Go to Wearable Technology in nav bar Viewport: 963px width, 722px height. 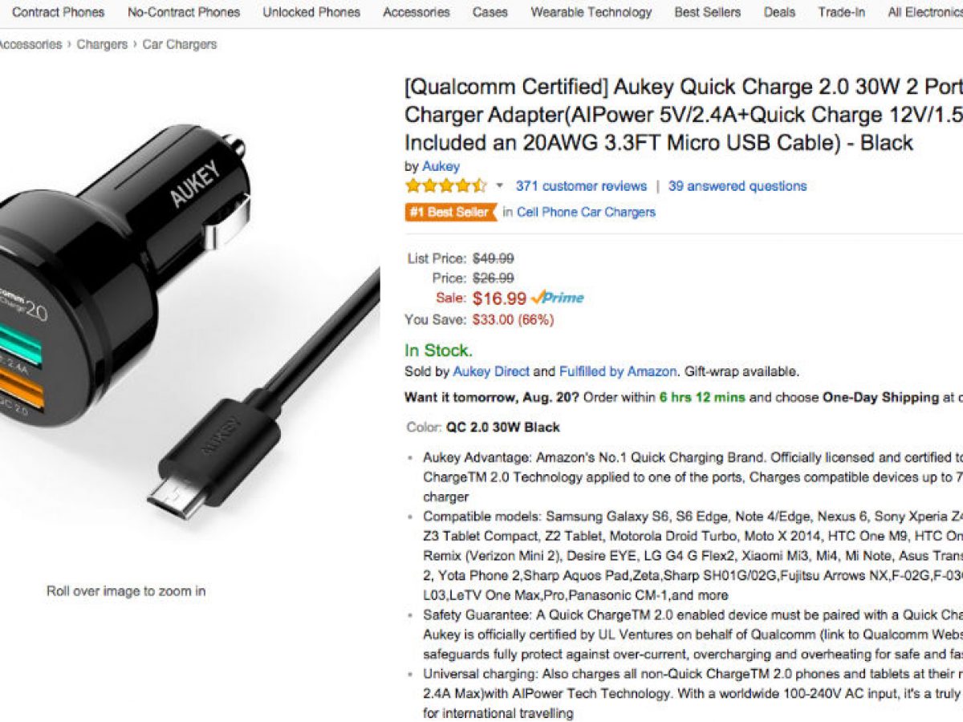coord(591,12)
